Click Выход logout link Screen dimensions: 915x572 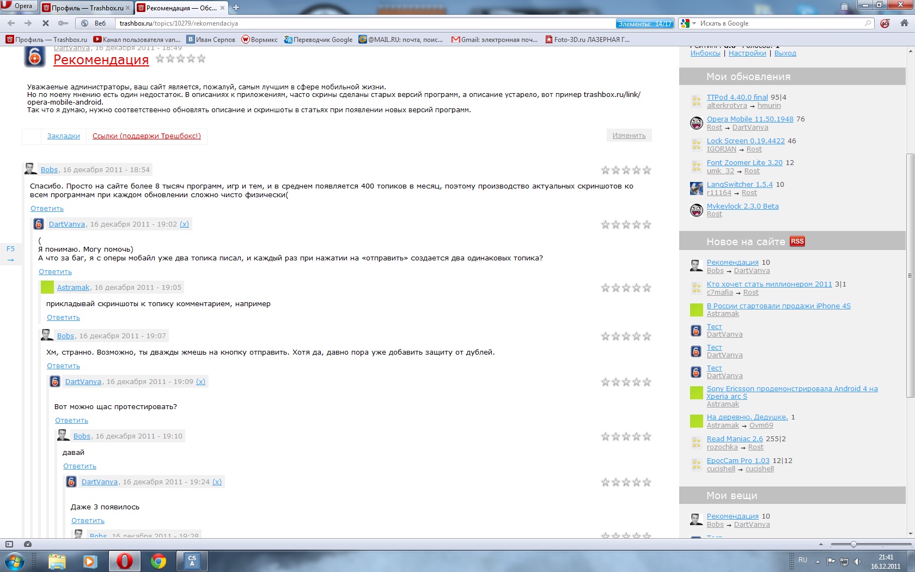tap(785, 53)
